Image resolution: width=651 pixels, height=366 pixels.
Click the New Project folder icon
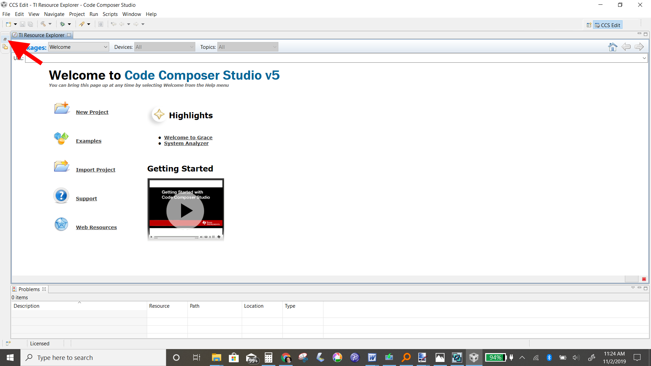tap(62, 108)
